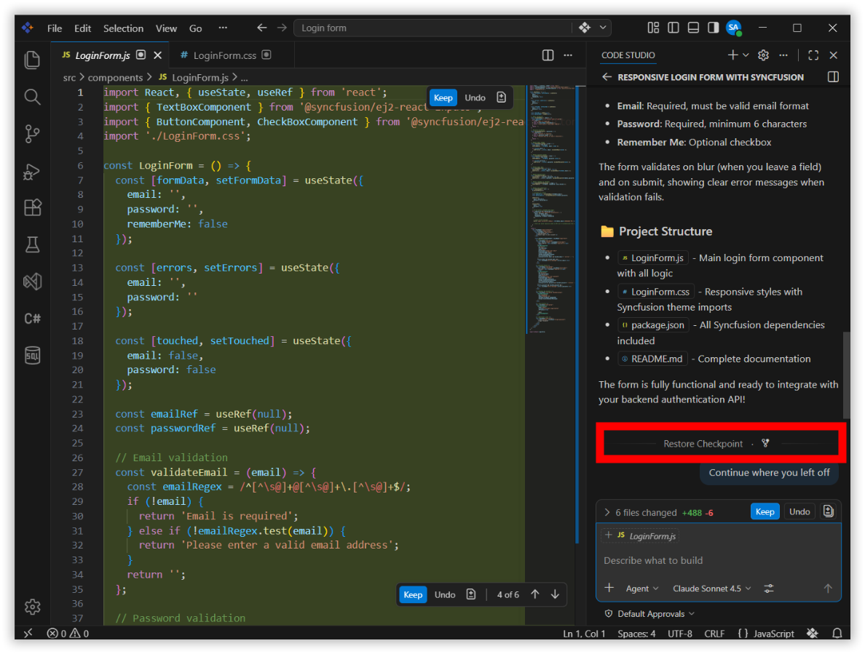Click the Continue where you left off bubble
This screenshot has width=865, height=654.
769,473
